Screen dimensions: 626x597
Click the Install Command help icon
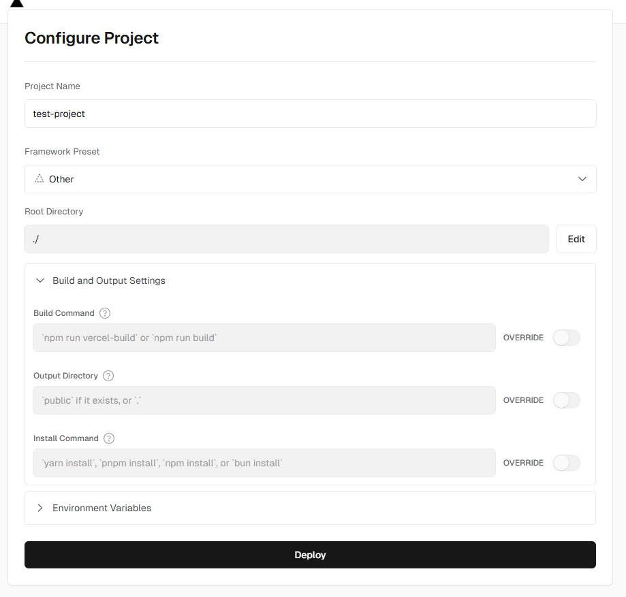pyautogui.click(x=109, y=438)
